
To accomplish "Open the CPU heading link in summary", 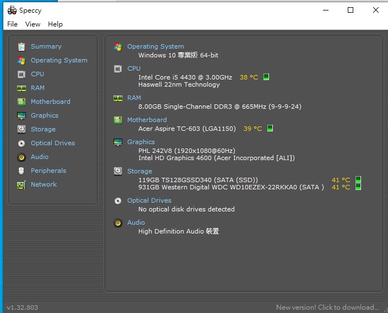I will [x=134, y=68].
